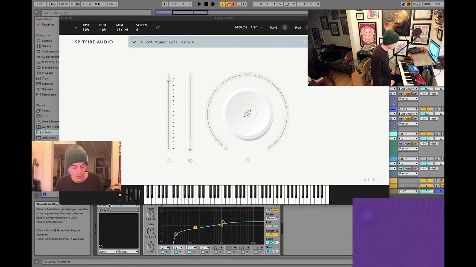Viewport: 476px width, 267px height.
Task: Click the Tap tempo button
Action: tap(53, 4)
